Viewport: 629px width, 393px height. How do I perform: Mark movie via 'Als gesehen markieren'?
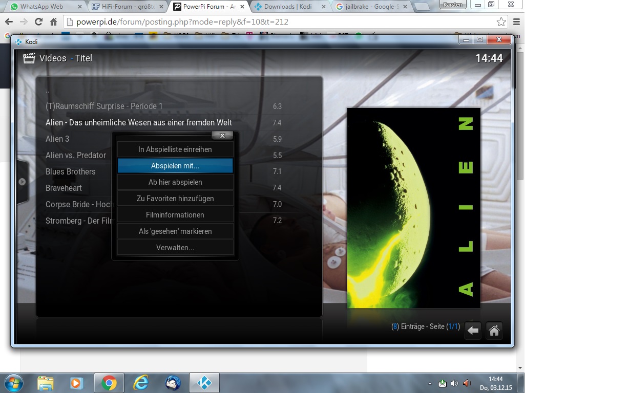(175, 231)
